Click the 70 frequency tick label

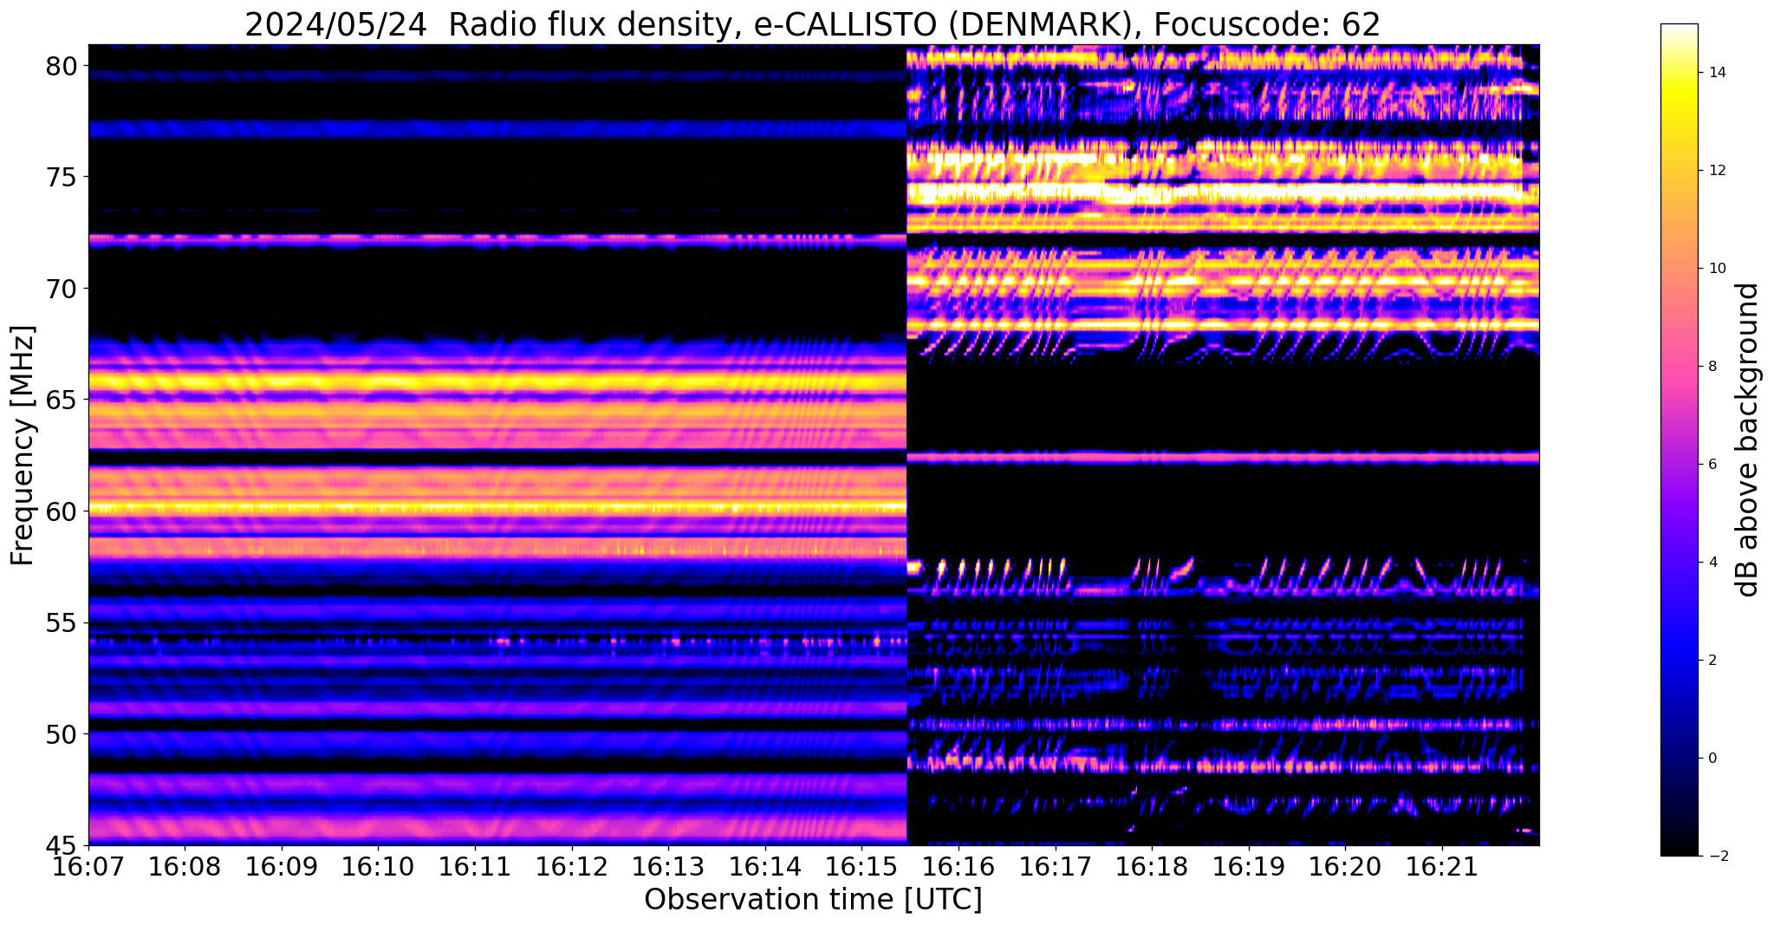62,289
